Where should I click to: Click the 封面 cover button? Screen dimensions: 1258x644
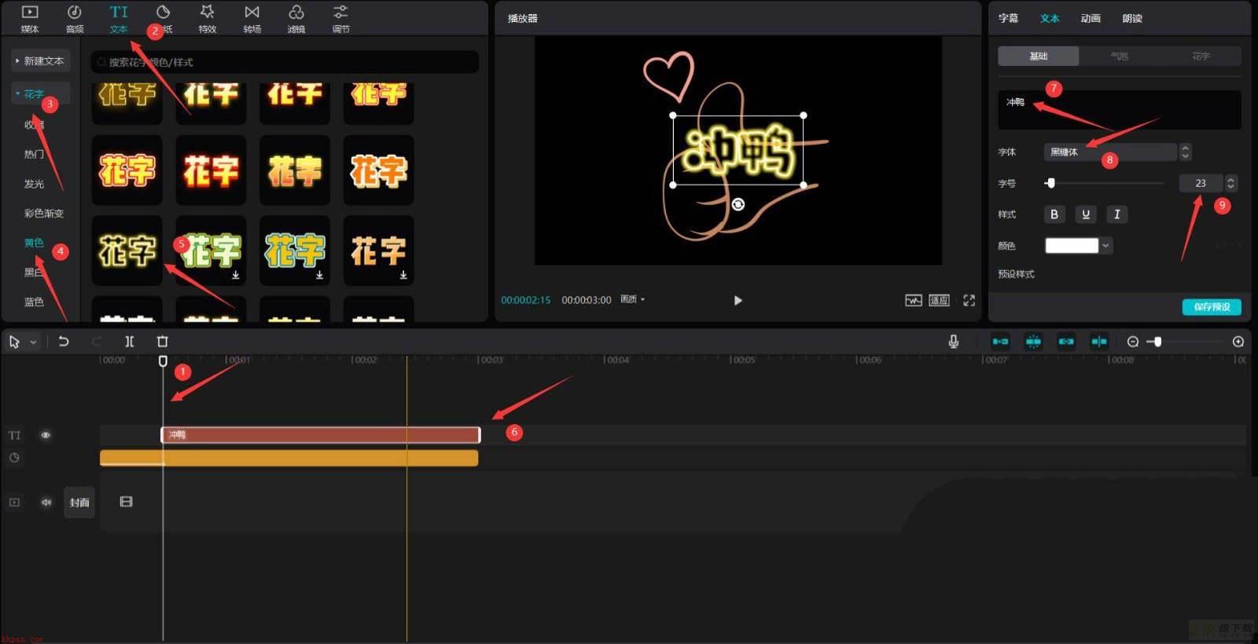tap(79, 502)
